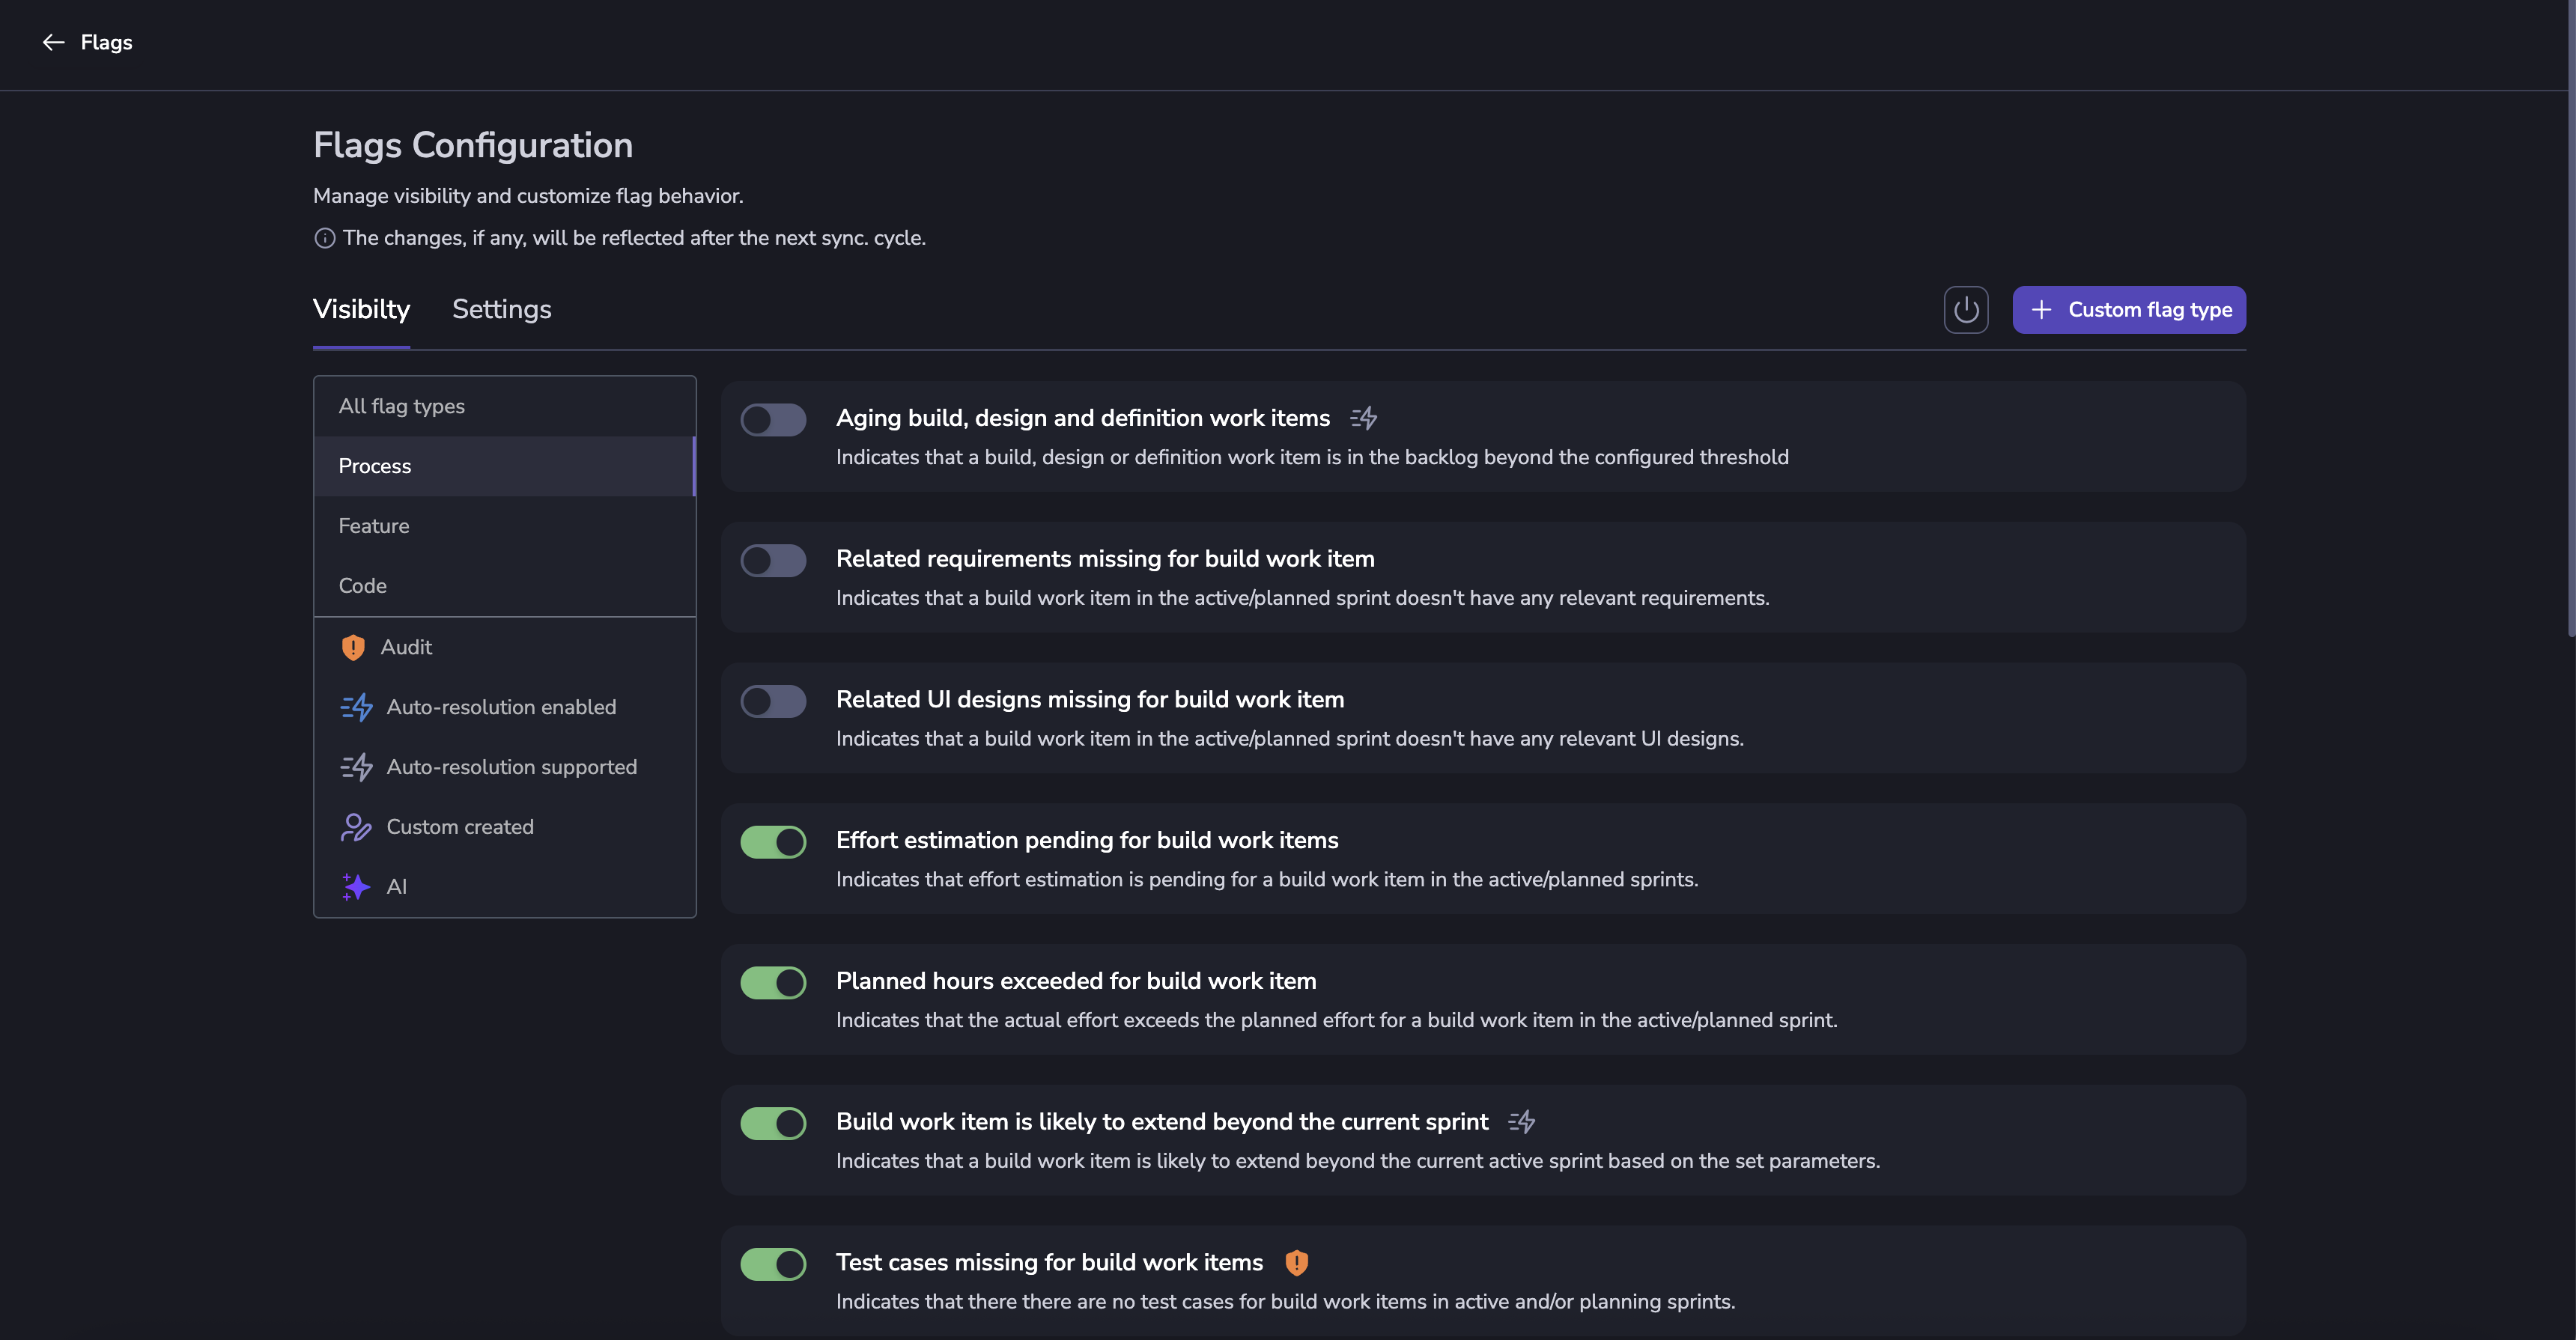Click the power icon button
Viewport: 2576px width, 1340px height.
(1965, 310)
